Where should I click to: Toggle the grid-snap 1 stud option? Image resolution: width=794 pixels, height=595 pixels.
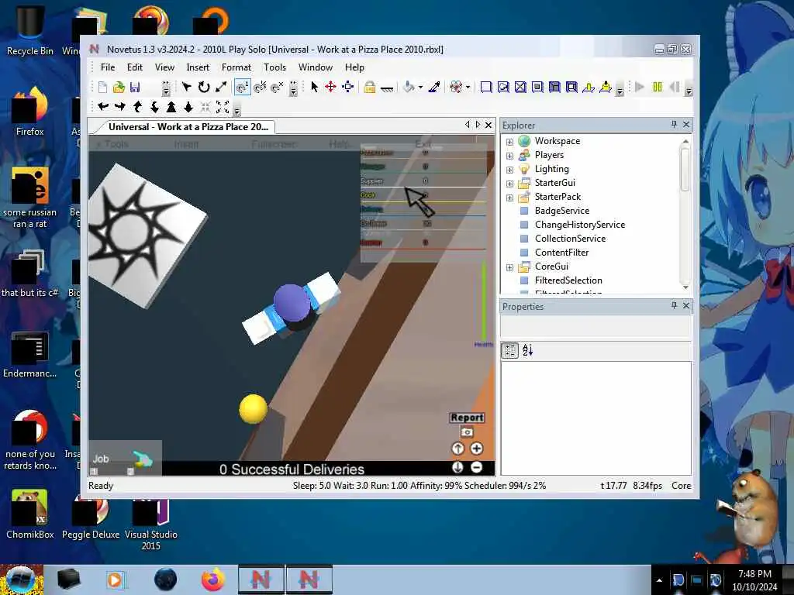(243, 87)
